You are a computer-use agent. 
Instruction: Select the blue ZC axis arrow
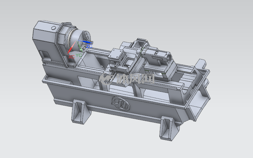(x=85, y=42)
